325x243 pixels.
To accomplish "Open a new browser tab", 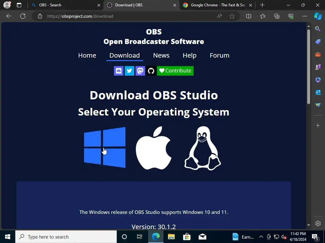I will [x=262, y=5].
